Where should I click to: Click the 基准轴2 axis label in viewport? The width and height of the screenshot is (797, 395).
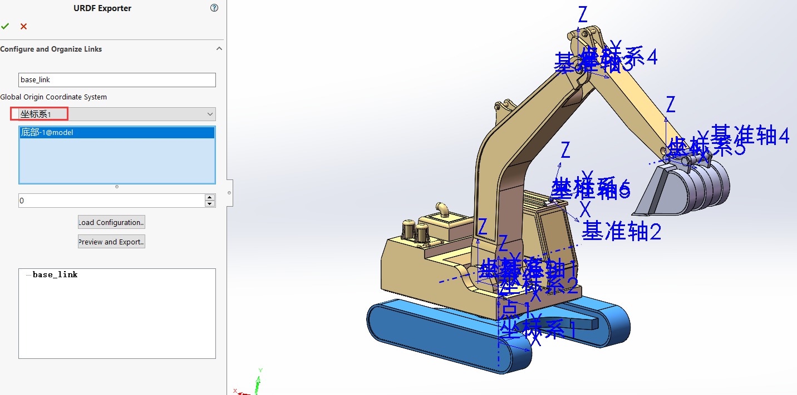[x=621, y=231]
